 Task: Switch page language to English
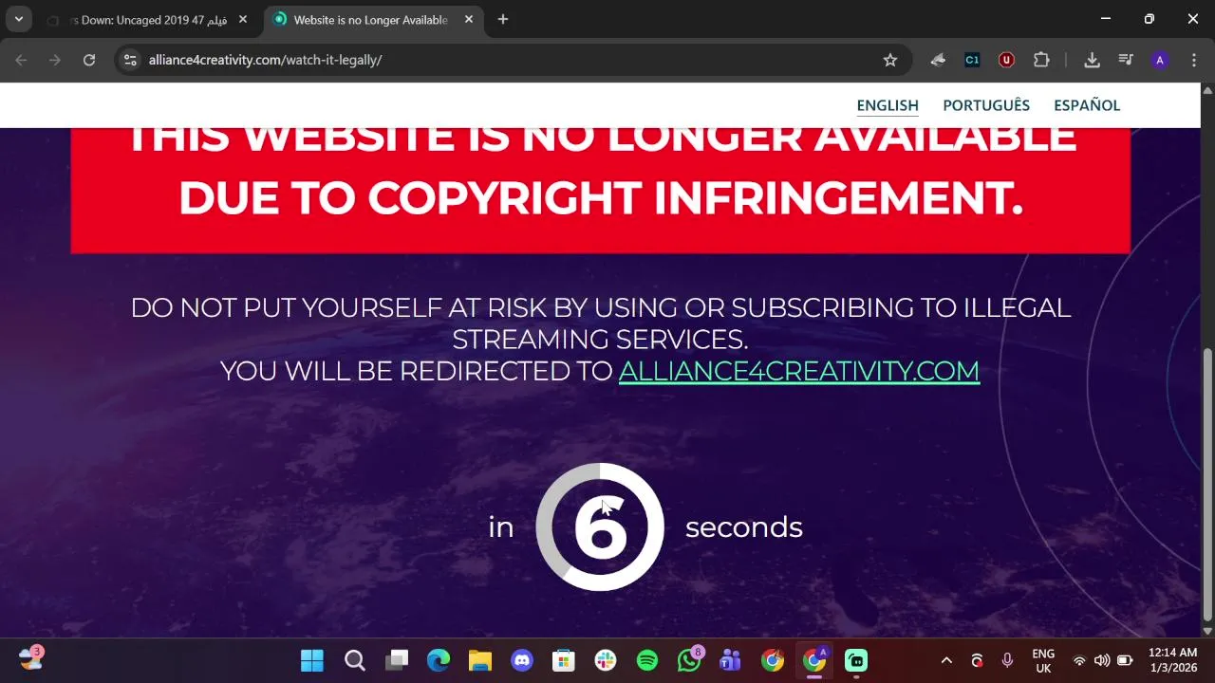point(888,105)
